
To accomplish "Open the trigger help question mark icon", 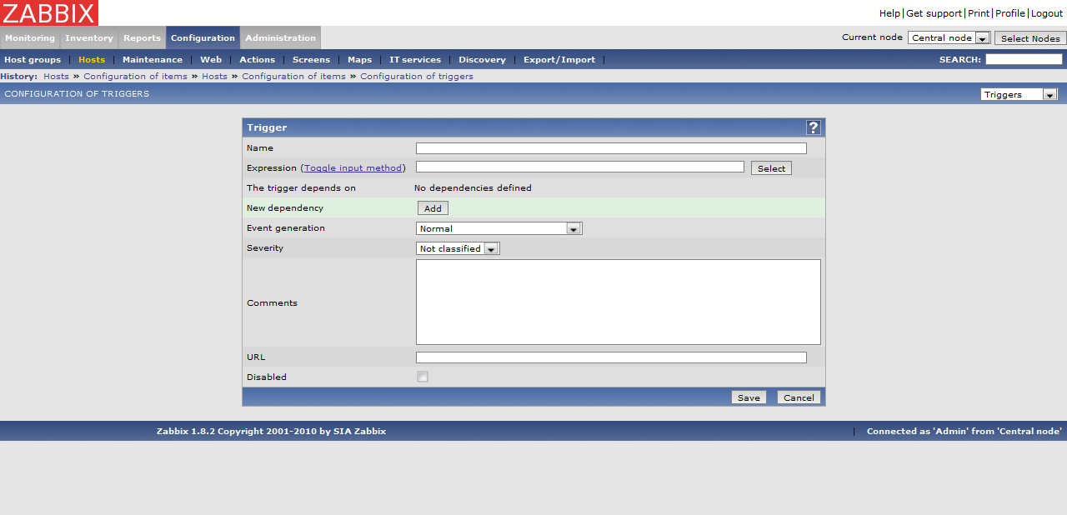I will tap(814, 127).
